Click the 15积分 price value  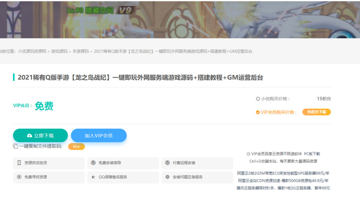(324, 98)
